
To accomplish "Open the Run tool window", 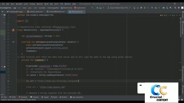I will 4,97.
